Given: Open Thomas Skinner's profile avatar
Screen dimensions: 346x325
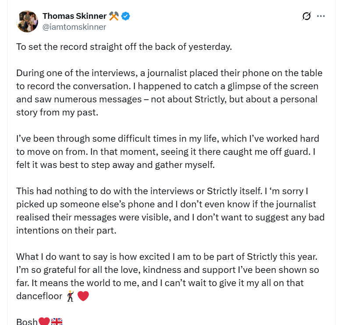Looking at the screenshot, I should (27, 21).
